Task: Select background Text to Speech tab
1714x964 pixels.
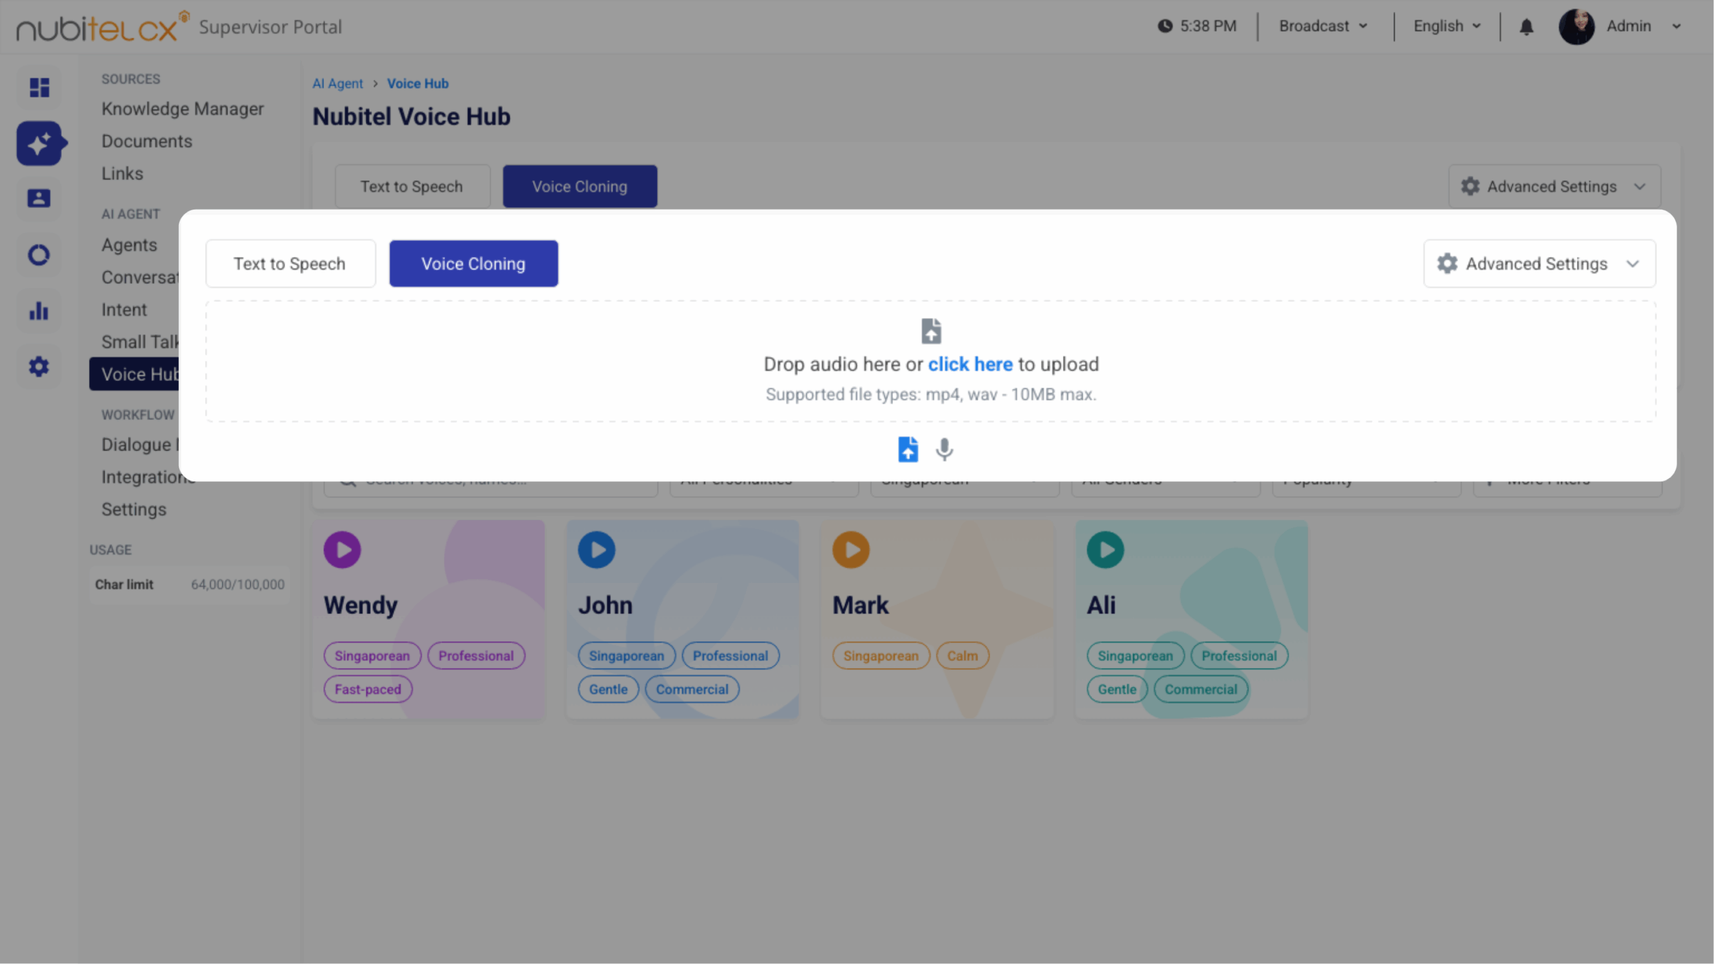Action: [x=412, y=186]
